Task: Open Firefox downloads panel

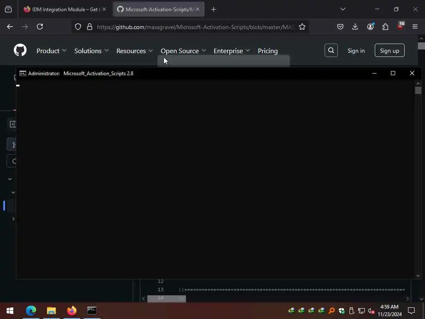Action: click(x=355, y=27)
